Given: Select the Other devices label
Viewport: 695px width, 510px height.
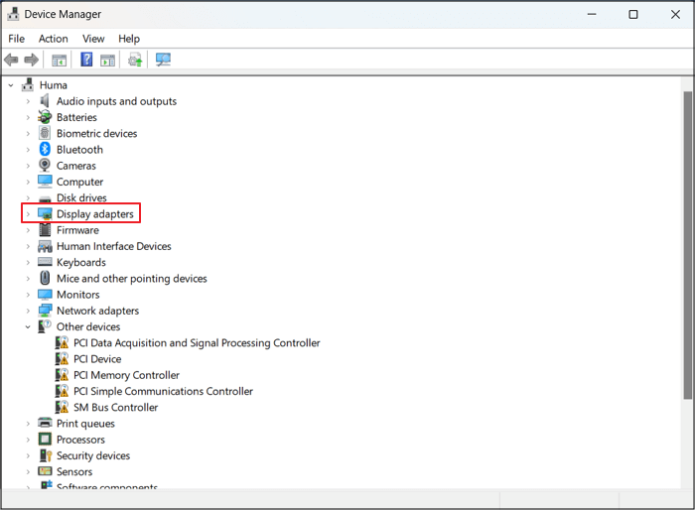Looking at the screenshot, I should coord(88,326).
